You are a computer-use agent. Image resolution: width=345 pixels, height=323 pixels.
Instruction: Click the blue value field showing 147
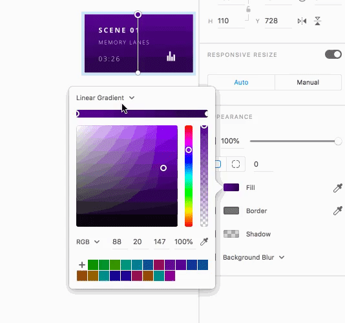coord(161,242)
